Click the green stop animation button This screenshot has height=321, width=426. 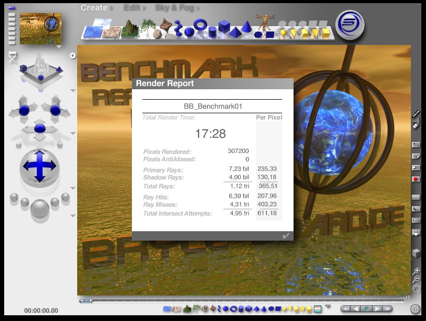pos(366,309)
